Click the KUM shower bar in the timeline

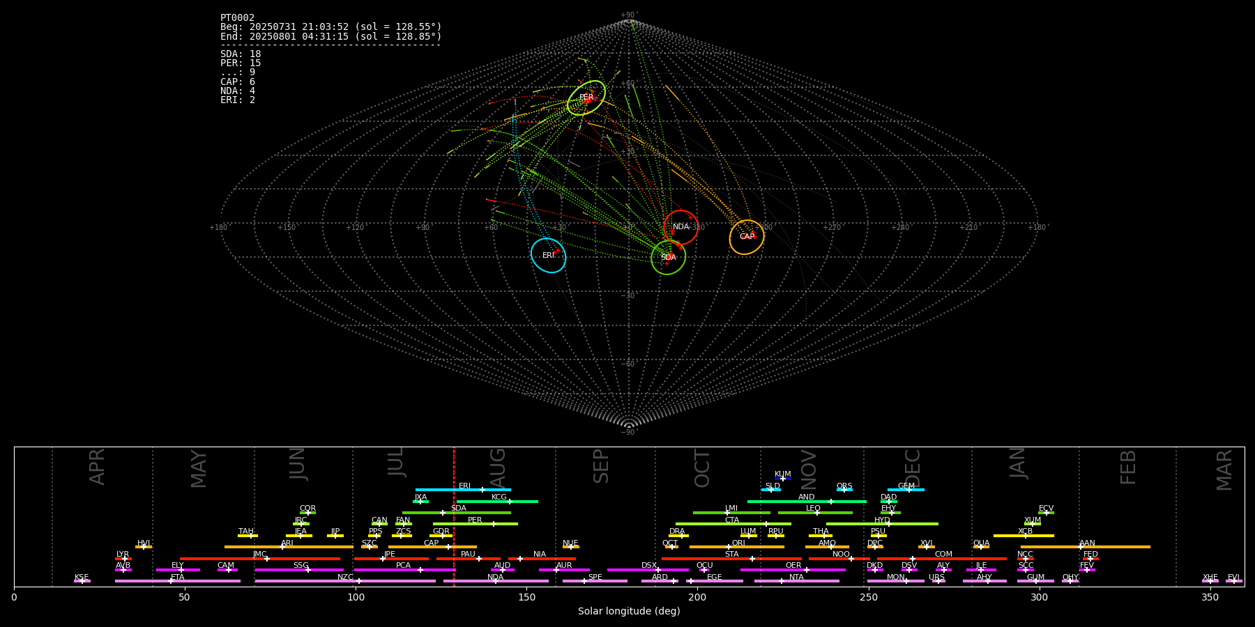[x=783, y=479]
